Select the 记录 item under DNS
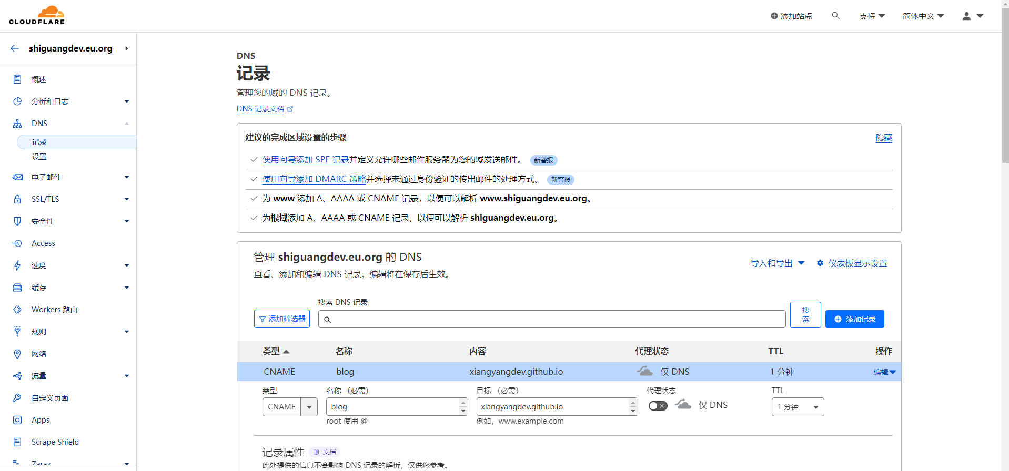The height and width of the screenshot is (471, 1009). point(76,142)
